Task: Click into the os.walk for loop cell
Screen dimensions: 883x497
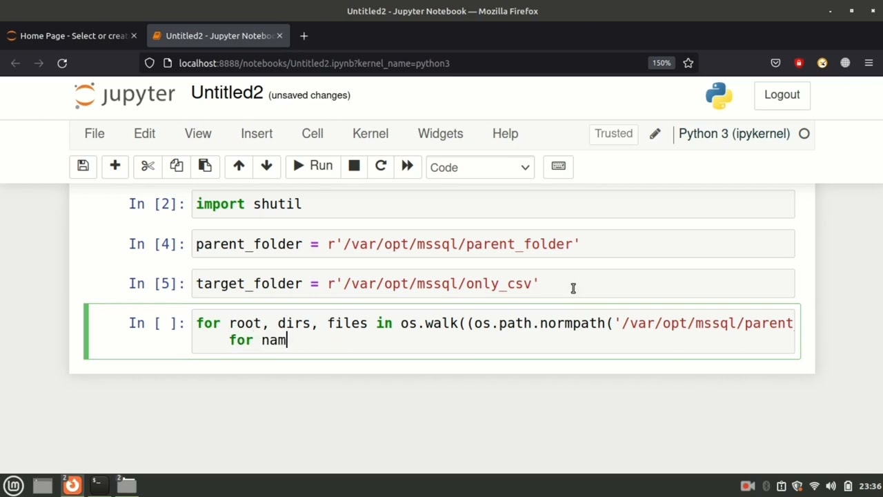Action: click(x=493, y=332)
